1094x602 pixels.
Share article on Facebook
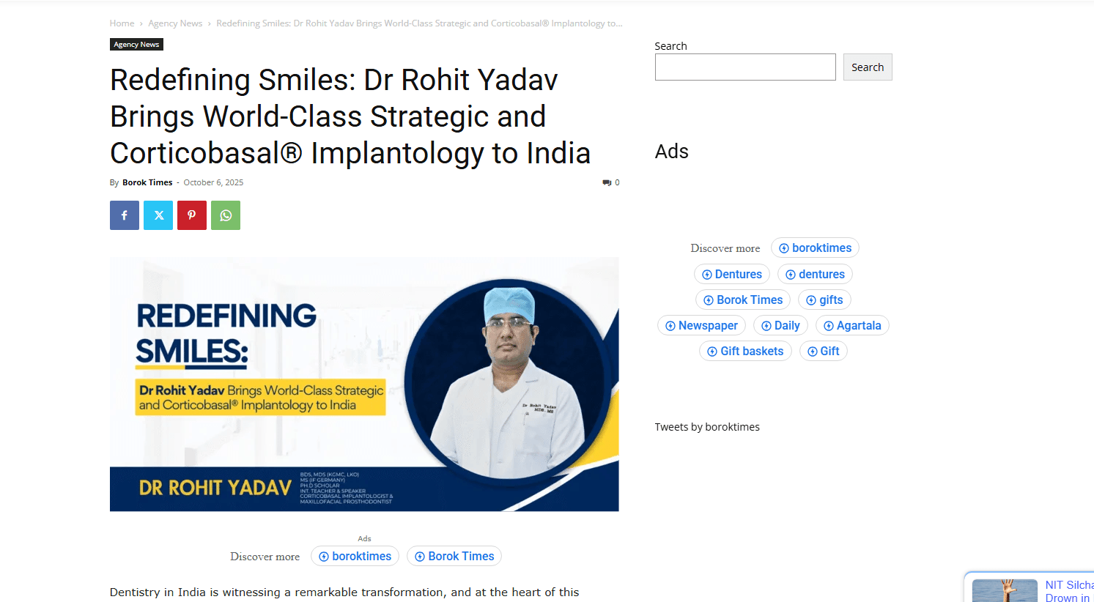pos(124,215)
